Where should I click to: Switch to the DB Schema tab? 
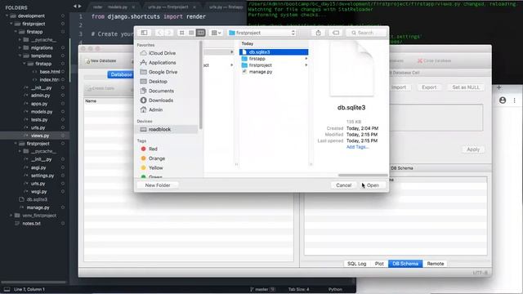pyautogui.click(x=405, y=264)
